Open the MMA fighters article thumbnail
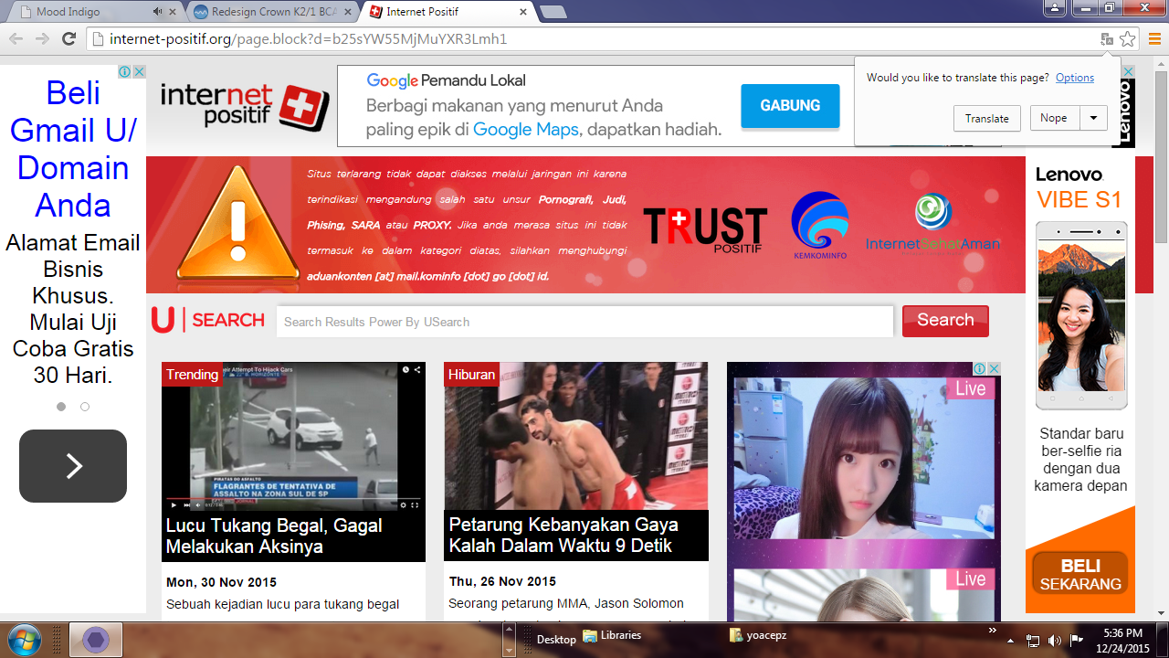The height and width of the screenshot is (658, 1169). click(x=576, y=436)
